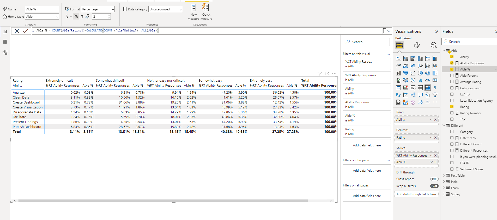Expand the Fact Table in Fields
Viewport: 497px width, 220px height.
click(444, 176)
